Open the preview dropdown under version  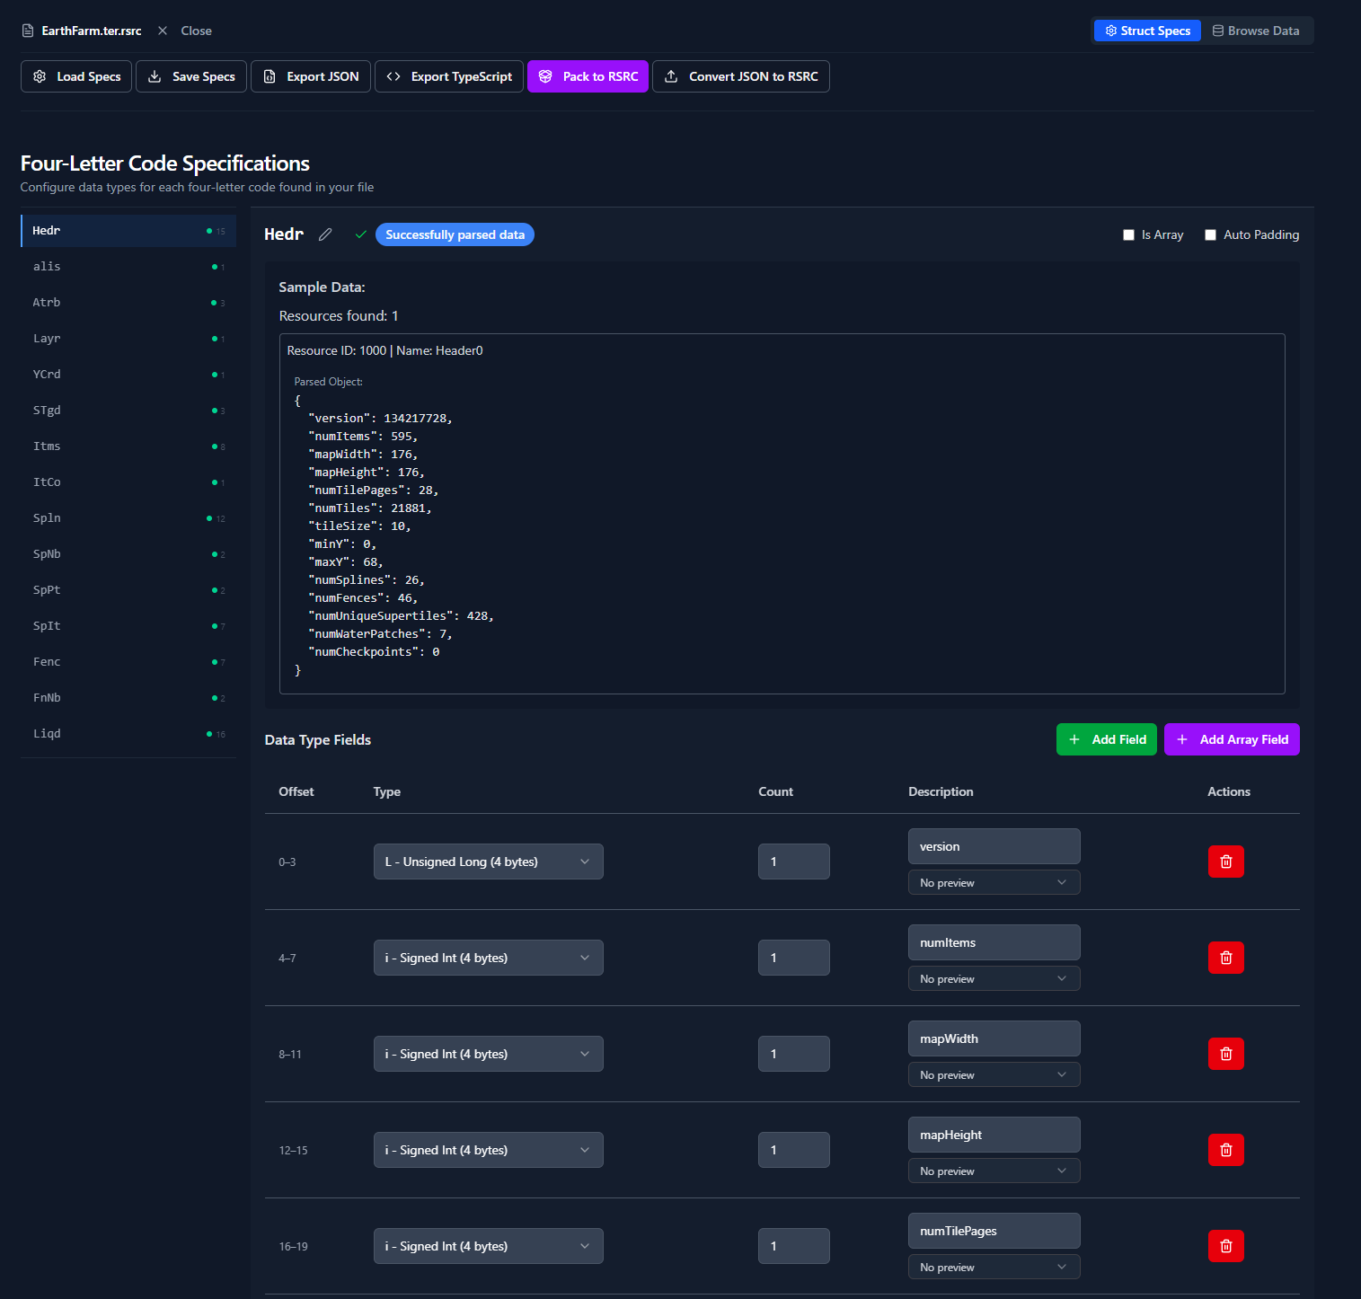[x=994, y=882]
